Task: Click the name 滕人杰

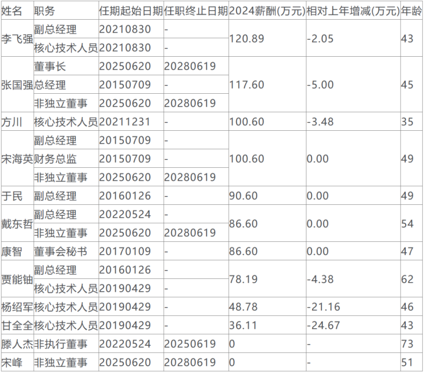Action: 17,344
